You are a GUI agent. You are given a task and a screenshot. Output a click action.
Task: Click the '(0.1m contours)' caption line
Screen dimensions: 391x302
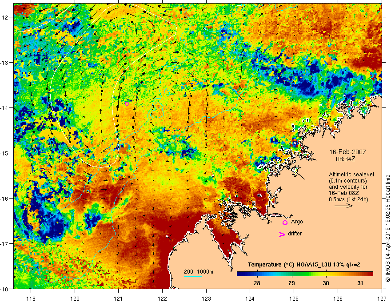click(x=347, y=181)
